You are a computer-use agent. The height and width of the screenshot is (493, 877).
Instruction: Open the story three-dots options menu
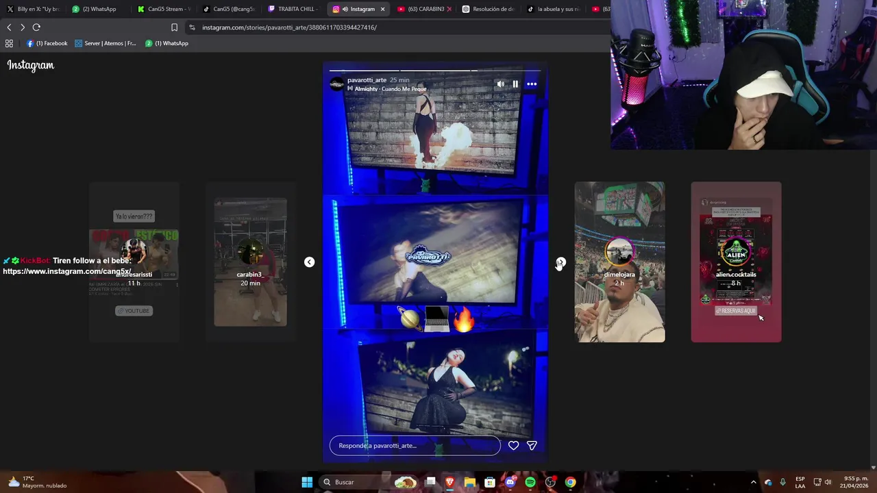coord(532,84)
